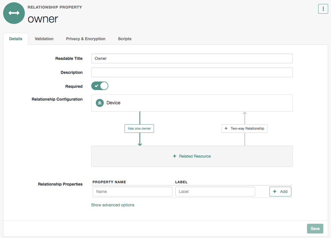This screenshot has height=238, width=331.
Task: Open the Privacy & Encryption tab
Action: [86, 39]
